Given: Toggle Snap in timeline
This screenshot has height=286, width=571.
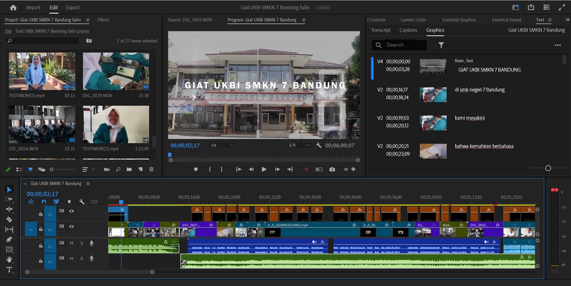Looking at the screenshot, I should pyautogui.click(x=43, y=202).
